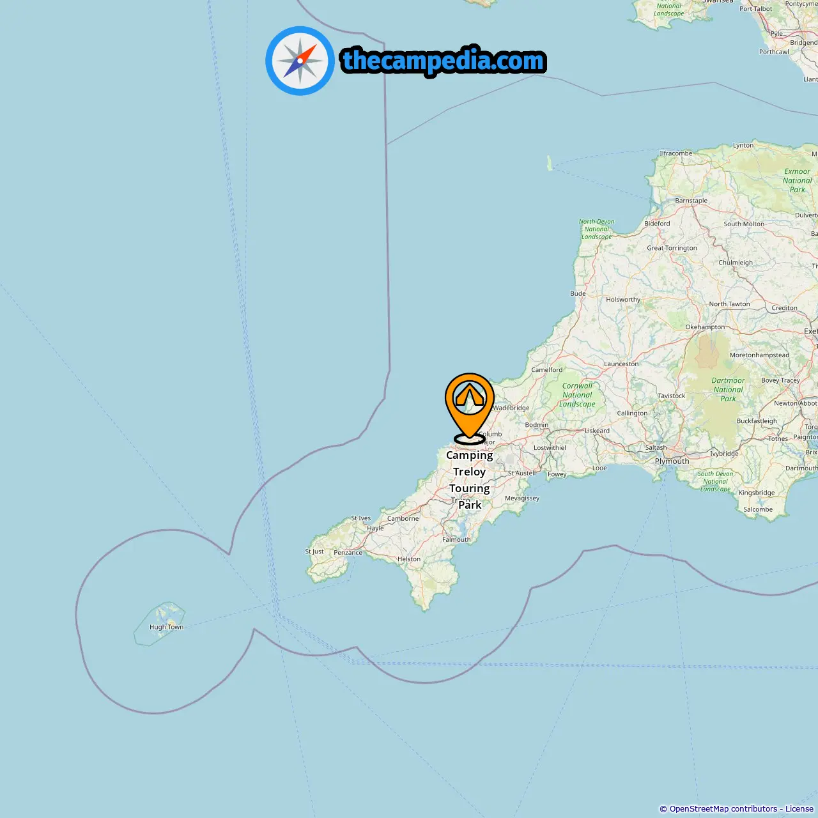Click the St Austell town label
Image resolution: width=818 pixels, height=818 pixels.
coord(521,474)
